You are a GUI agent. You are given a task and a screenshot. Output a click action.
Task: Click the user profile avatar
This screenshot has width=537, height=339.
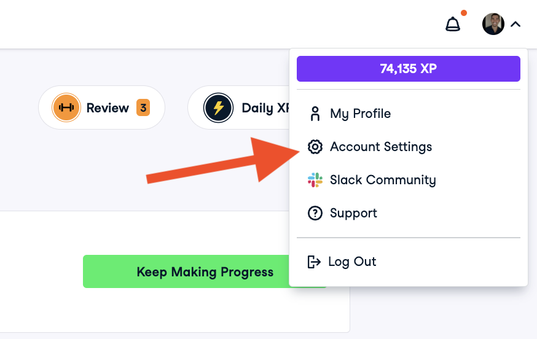point(493,25)
